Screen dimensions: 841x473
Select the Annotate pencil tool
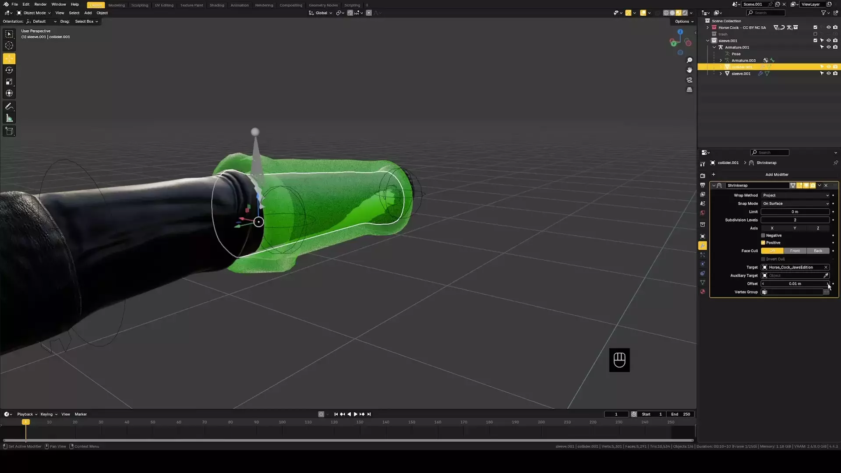click(x=9, y=106)
